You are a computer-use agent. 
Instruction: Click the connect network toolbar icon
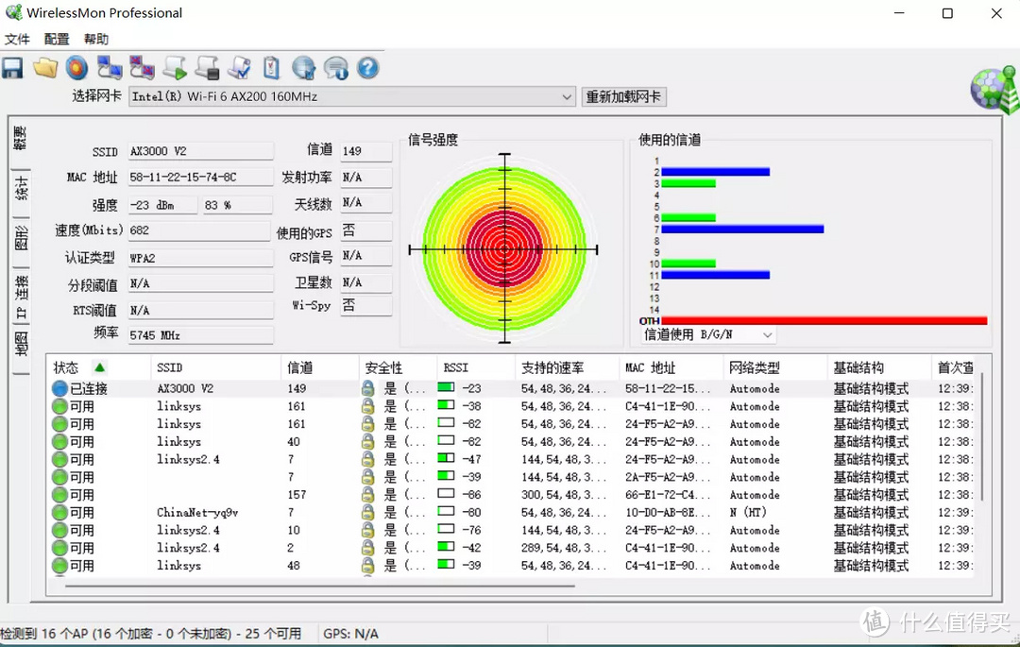[x=110, y=67]
